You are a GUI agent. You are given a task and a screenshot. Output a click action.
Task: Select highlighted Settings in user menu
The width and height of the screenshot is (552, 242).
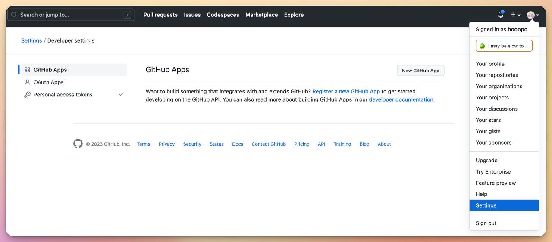[x=504, y=205]
